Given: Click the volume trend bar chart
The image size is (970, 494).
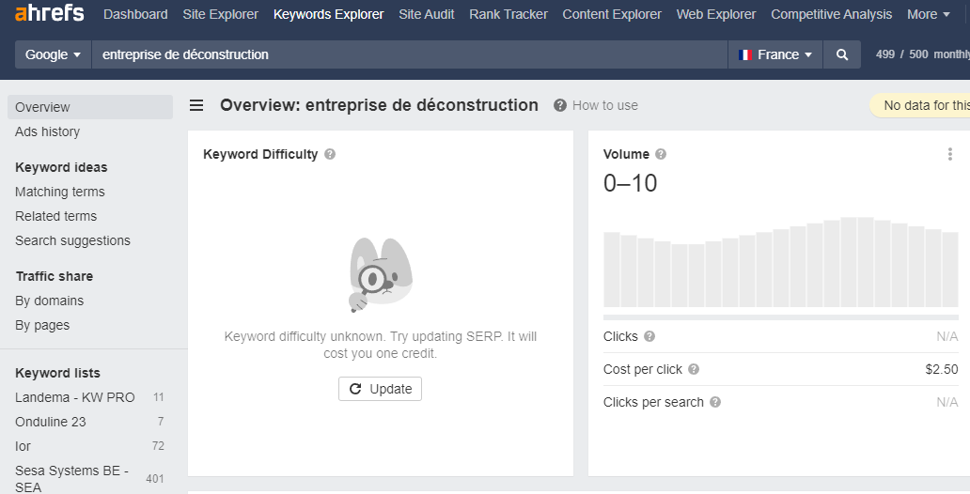Looking at the screenshot, I should pyautogui.click(x=781, y=262).
